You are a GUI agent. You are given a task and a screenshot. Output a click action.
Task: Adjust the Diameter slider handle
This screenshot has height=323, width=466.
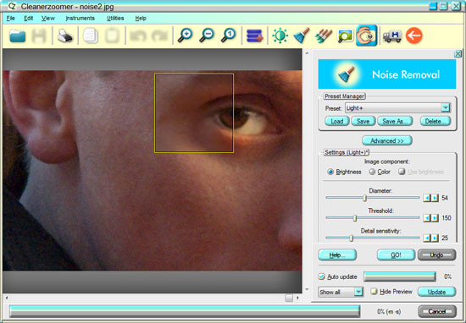coord(364,198)
